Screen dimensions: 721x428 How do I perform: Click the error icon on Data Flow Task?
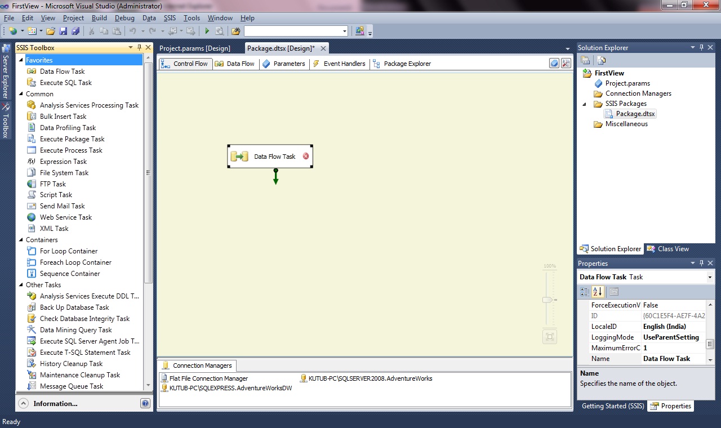[306, 156]
